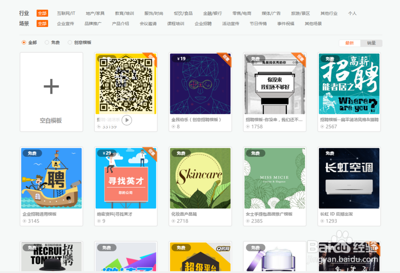Click title 长虹 ID 震撼出发
The width and height of the screenshot is (400, 273).
[x=336, y=214]
